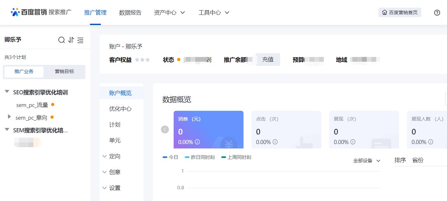Click the 客户权益 star rating

click(142, 60)
